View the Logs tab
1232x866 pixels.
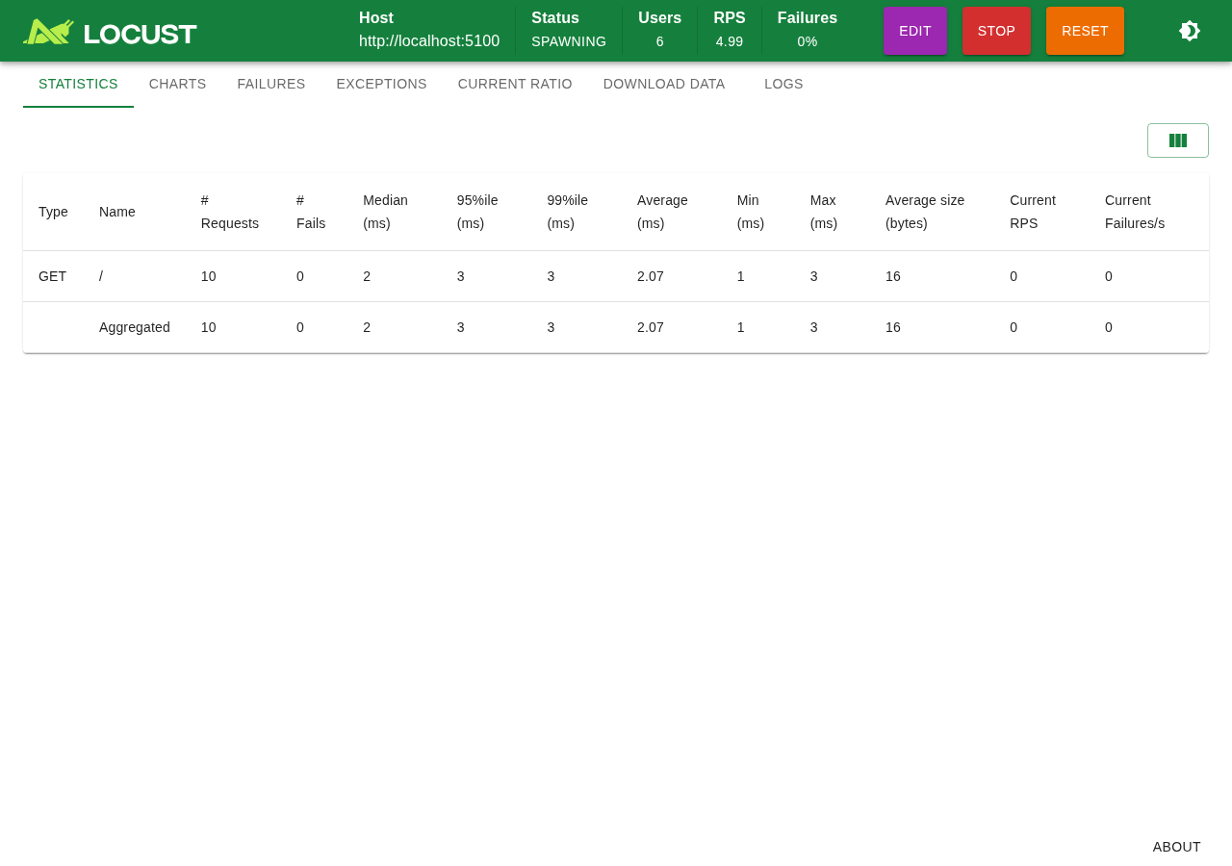tap(783, 84)
